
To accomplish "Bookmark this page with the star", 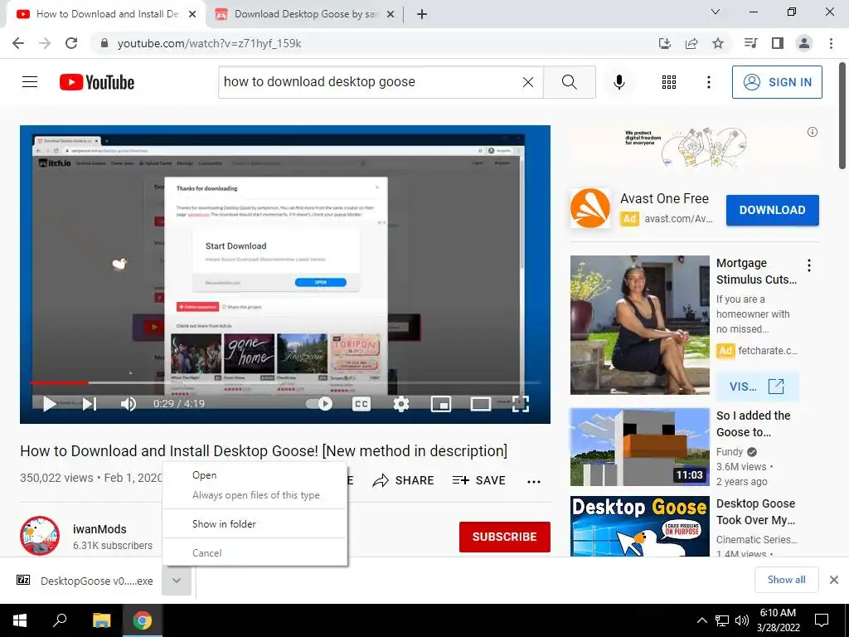I will pos(718,43).
